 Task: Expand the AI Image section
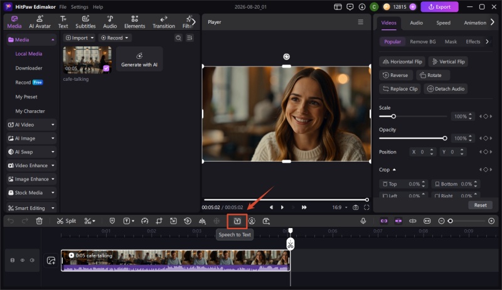[31, 138]
